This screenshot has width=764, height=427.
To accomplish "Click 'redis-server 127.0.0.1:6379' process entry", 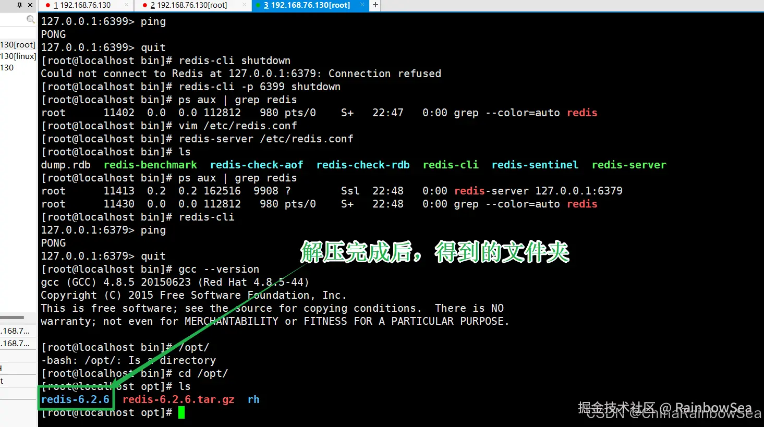I will [538, 191].
